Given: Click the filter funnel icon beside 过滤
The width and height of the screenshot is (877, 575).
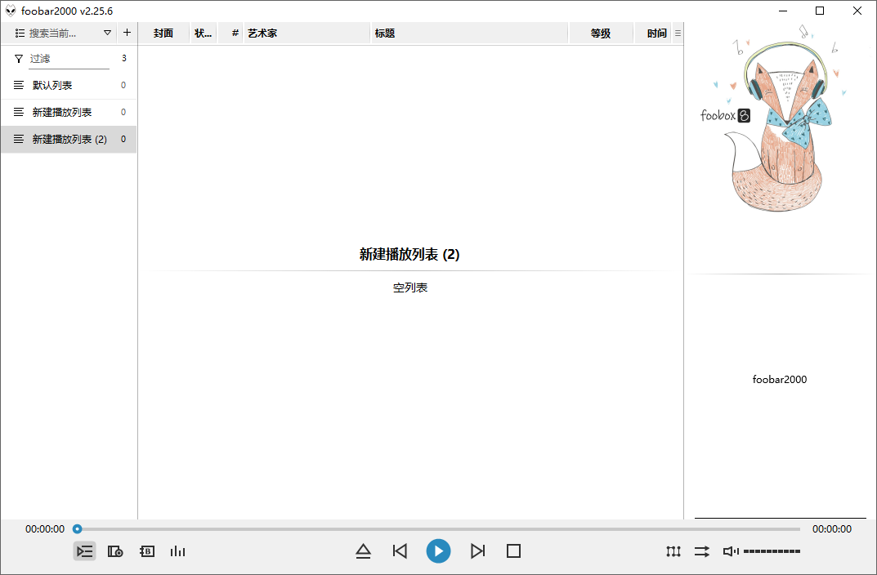Looking at the screenshot, I should tap(17, 58).
